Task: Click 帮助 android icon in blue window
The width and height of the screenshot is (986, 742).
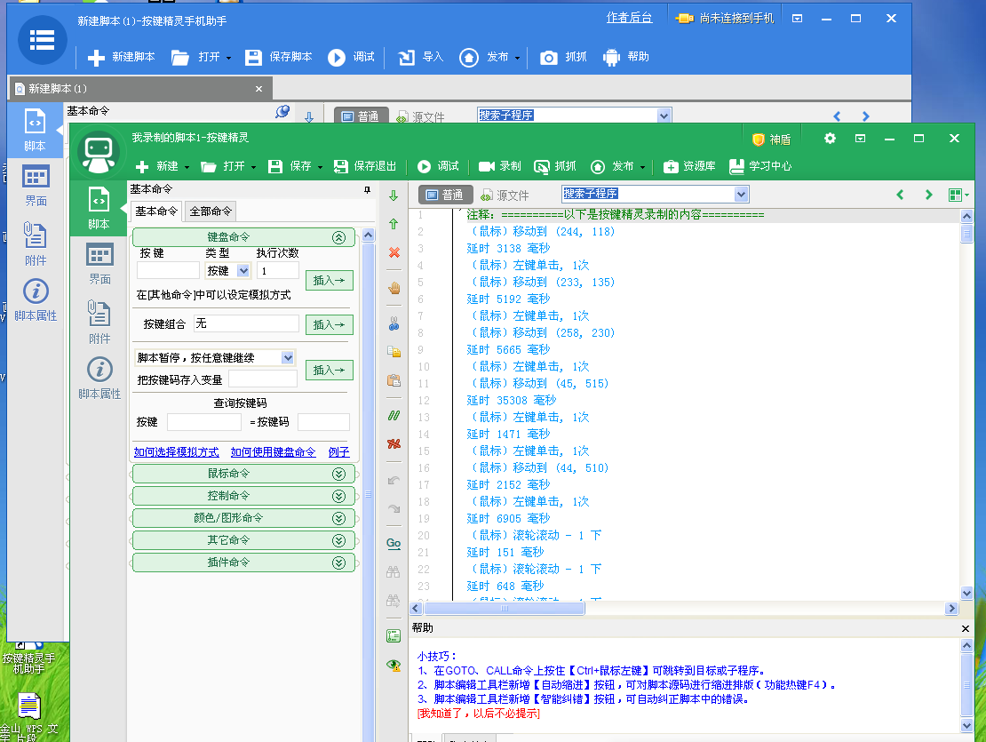Action: point(611,57)
